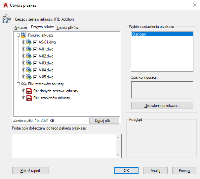
Task: Collapse the Rysunki arkuszy tree node
Action: click(19, 35)
